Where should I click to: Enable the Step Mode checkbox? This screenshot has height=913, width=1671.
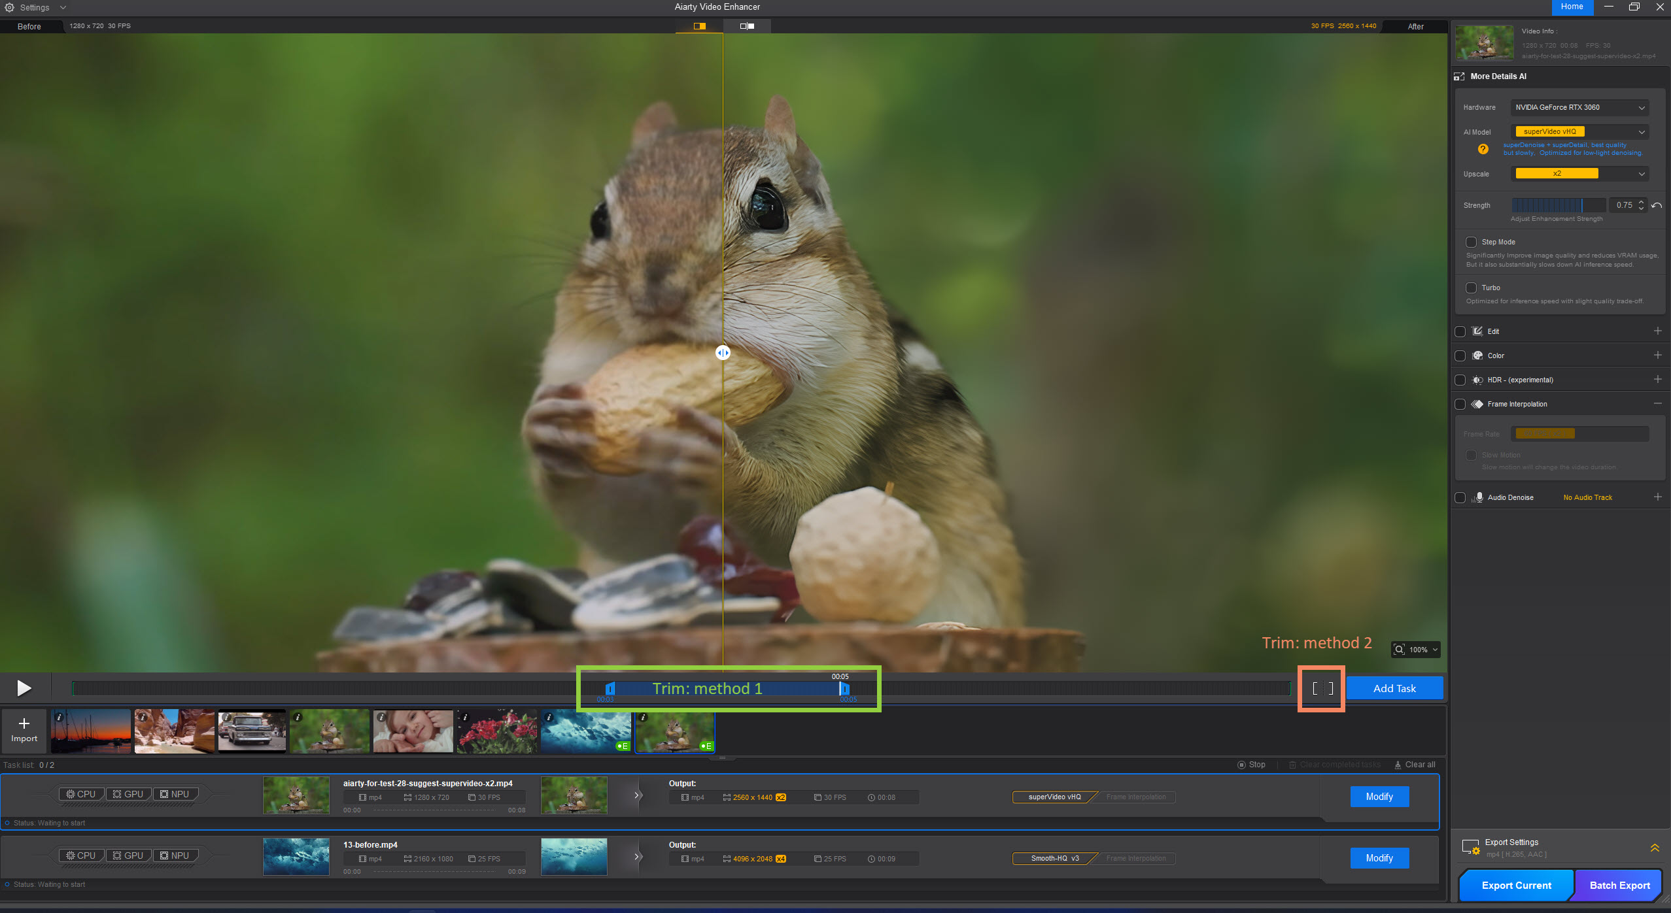tap(1471, 242)
